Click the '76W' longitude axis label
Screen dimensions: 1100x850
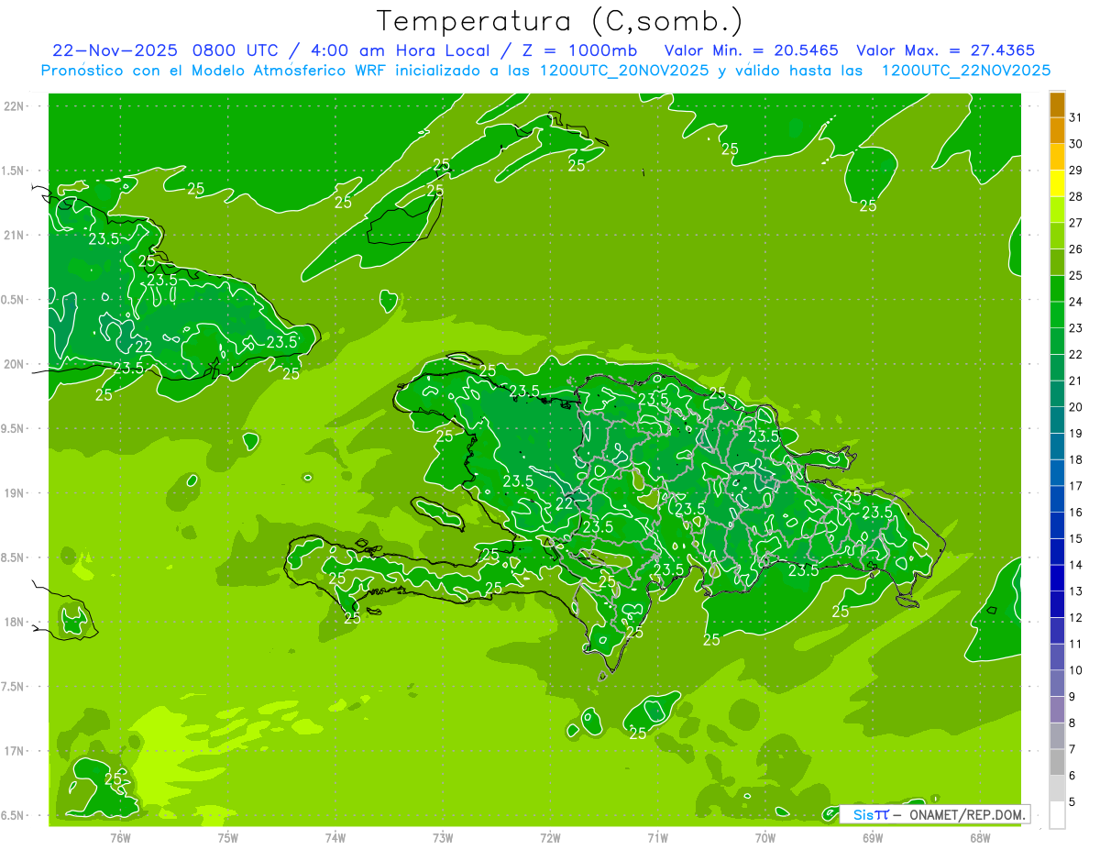click(x=120, y=838)
